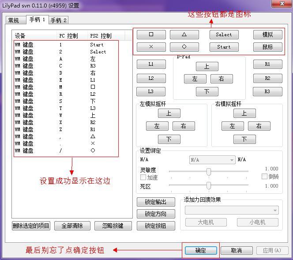Click 左模拟摇杆 右 (right) button

pyautogui.click(x=184, y=126)
